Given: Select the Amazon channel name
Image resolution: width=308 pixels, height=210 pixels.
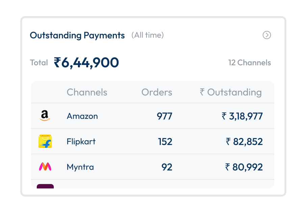Looking at the screenshot, I should pos(82,116).
